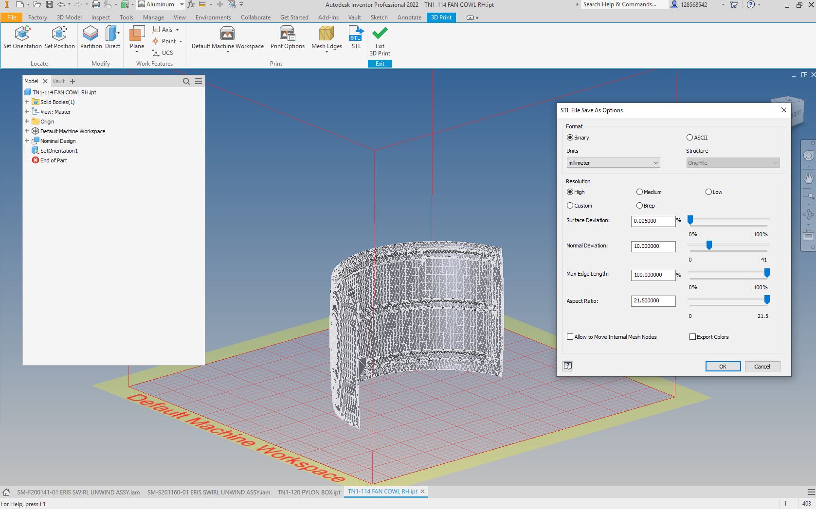This screenshot has width=816, height=509.
Task: Close the TN1-114 FAN COWL RH.ipt tab
Action: coord(423,491)
